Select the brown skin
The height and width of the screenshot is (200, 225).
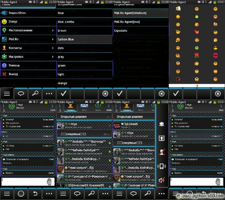tap(84, 30)
